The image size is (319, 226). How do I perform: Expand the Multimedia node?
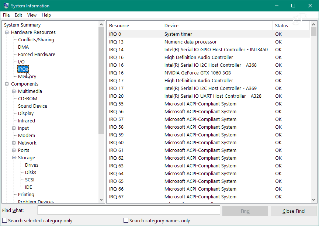[x=14, y=91]
